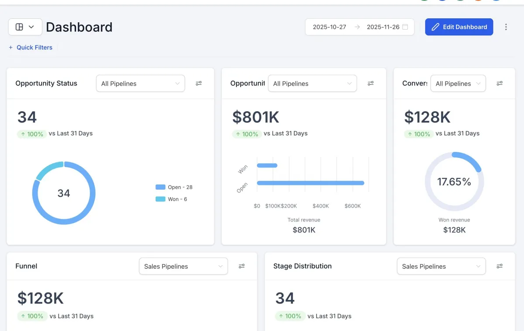Click the 17.65% conversion gauge
The height and width of the screenshot is (331, 524).
click(454, 181)
